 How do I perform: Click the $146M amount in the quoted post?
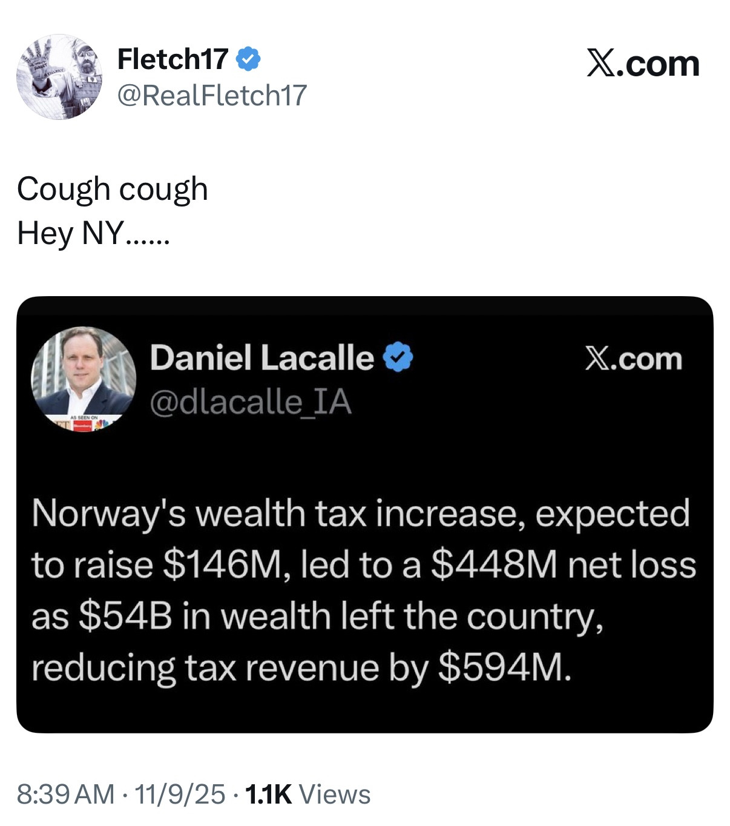pyautogui.click(x=223, y=565)
